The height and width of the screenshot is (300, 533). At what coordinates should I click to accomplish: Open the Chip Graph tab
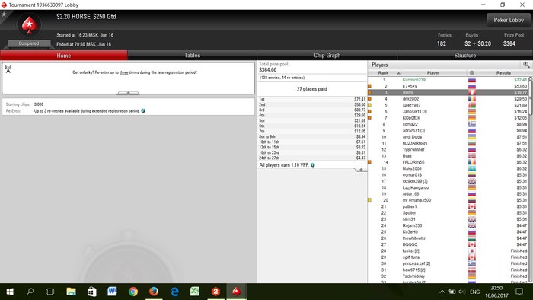pyautogui.click(x=327, y=56)
